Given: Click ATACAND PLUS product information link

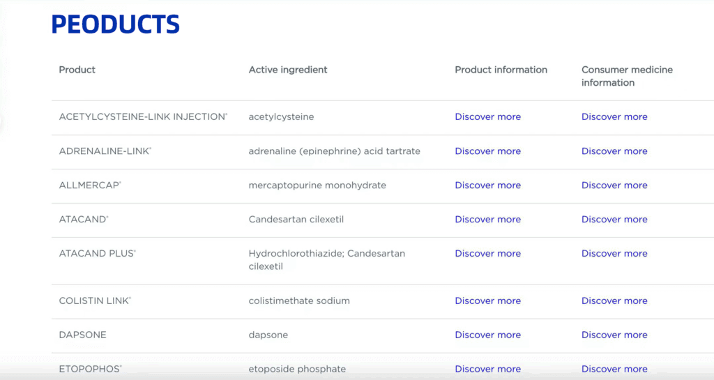Looking at the screenshot, I should (x=487, y=254).
